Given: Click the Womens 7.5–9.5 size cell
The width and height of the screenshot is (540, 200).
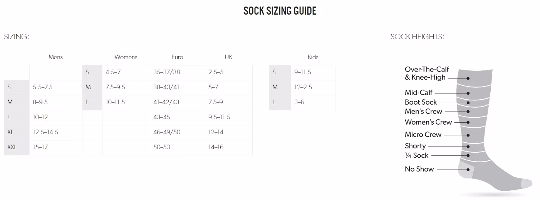Looking at the screenshot, I should 115,87.
